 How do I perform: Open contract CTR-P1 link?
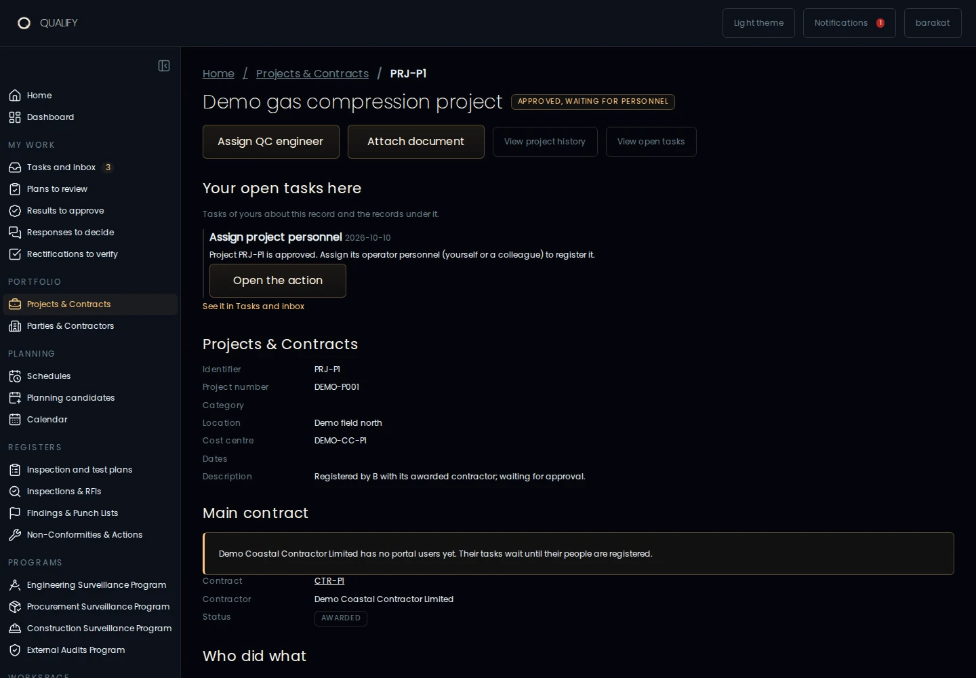(x=329, y=581)
